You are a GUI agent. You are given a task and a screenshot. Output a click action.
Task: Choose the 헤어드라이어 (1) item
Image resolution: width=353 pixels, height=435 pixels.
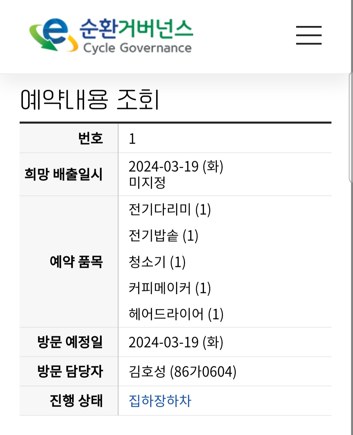pyautogui.click(x=176, y=314)
